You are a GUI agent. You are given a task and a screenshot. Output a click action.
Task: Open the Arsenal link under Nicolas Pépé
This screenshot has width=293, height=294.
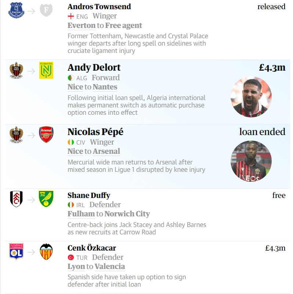coord(106,151)
